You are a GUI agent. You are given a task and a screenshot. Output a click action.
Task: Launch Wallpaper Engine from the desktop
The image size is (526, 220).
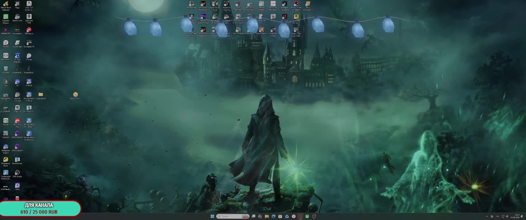[6, 148]
